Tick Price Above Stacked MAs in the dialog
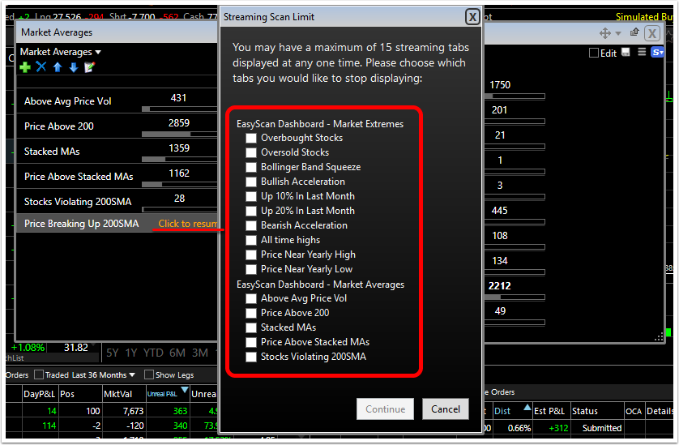The image size is (679, 445). (251, 342)
